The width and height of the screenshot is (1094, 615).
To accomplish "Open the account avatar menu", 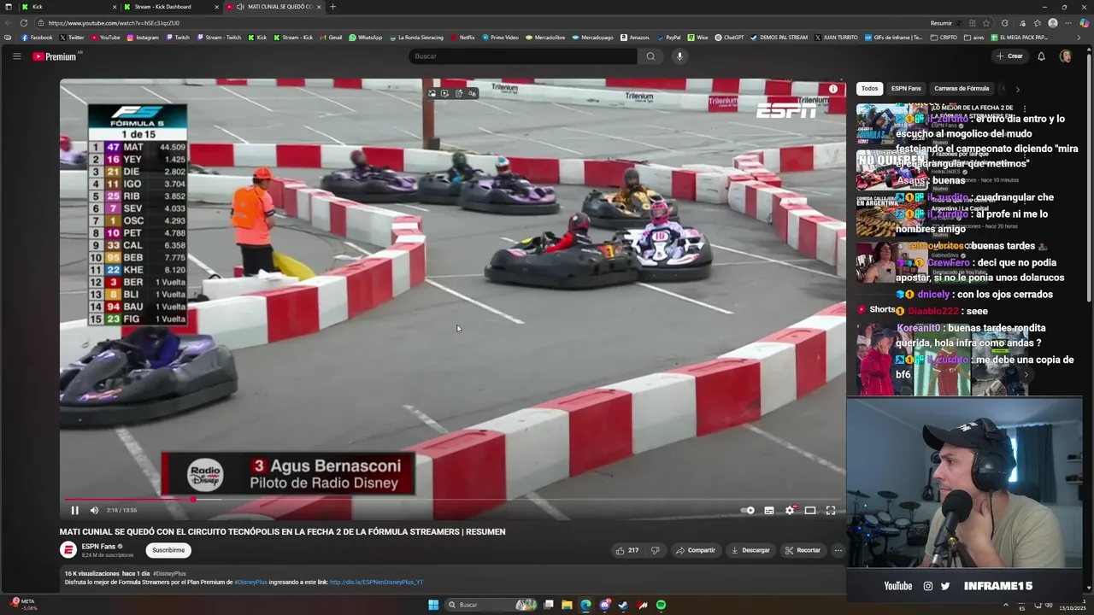I will click(1065, 56).
